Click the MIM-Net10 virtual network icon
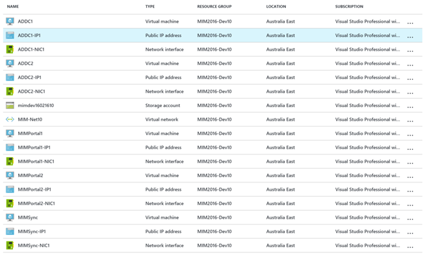Screen dimensions: 427x257 point(10,119)
